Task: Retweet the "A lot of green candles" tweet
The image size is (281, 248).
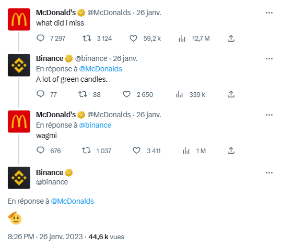Action: pos(83,94)
